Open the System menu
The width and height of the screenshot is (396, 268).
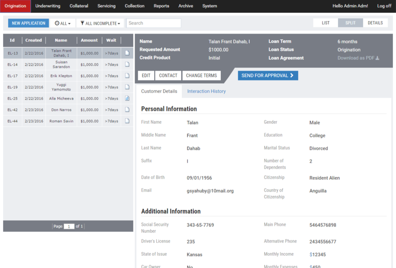(x=209, y=6)
